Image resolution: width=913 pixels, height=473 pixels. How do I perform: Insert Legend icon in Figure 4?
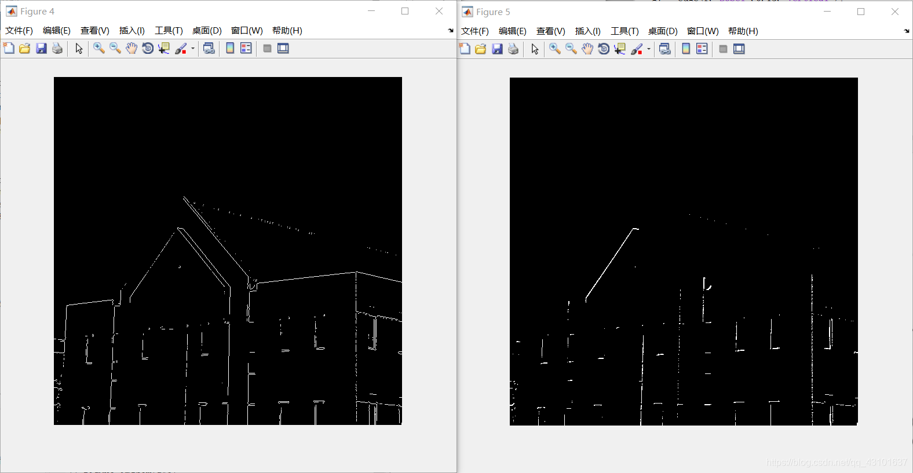point(246,48)
